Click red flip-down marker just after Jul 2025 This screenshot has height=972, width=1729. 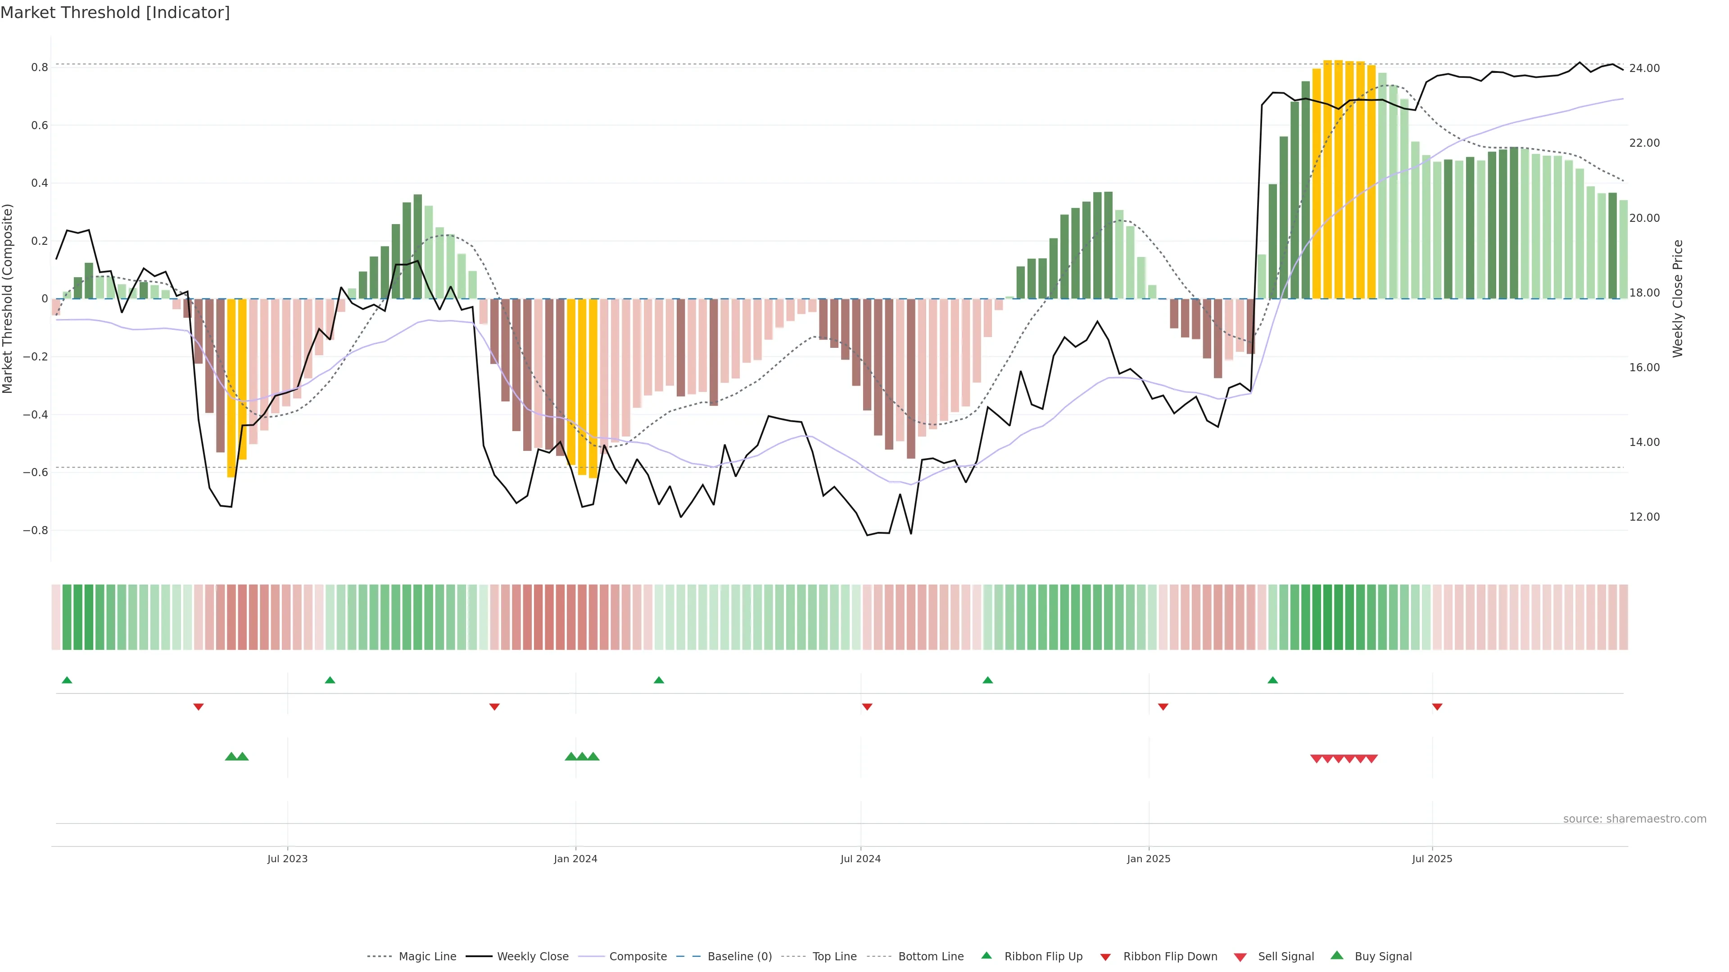[x=1437, y=706]
